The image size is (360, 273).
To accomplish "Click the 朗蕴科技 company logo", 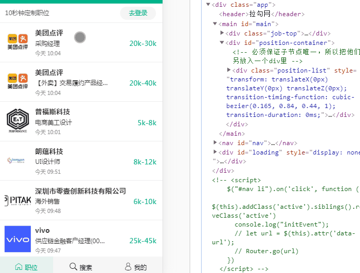I will pyautogui.click(x=16, y=160).
